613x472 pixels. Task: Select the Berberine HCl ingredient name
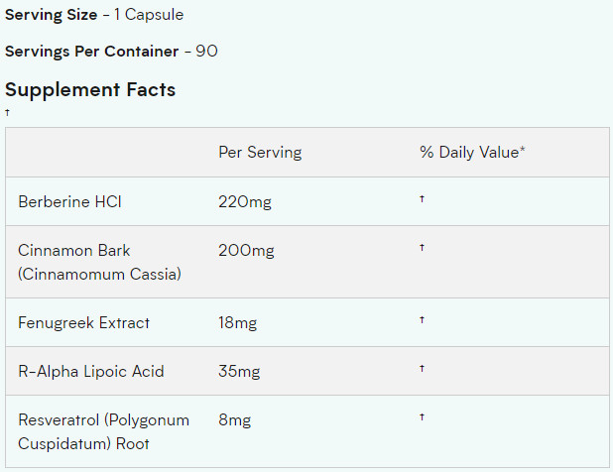pos(70,202)
